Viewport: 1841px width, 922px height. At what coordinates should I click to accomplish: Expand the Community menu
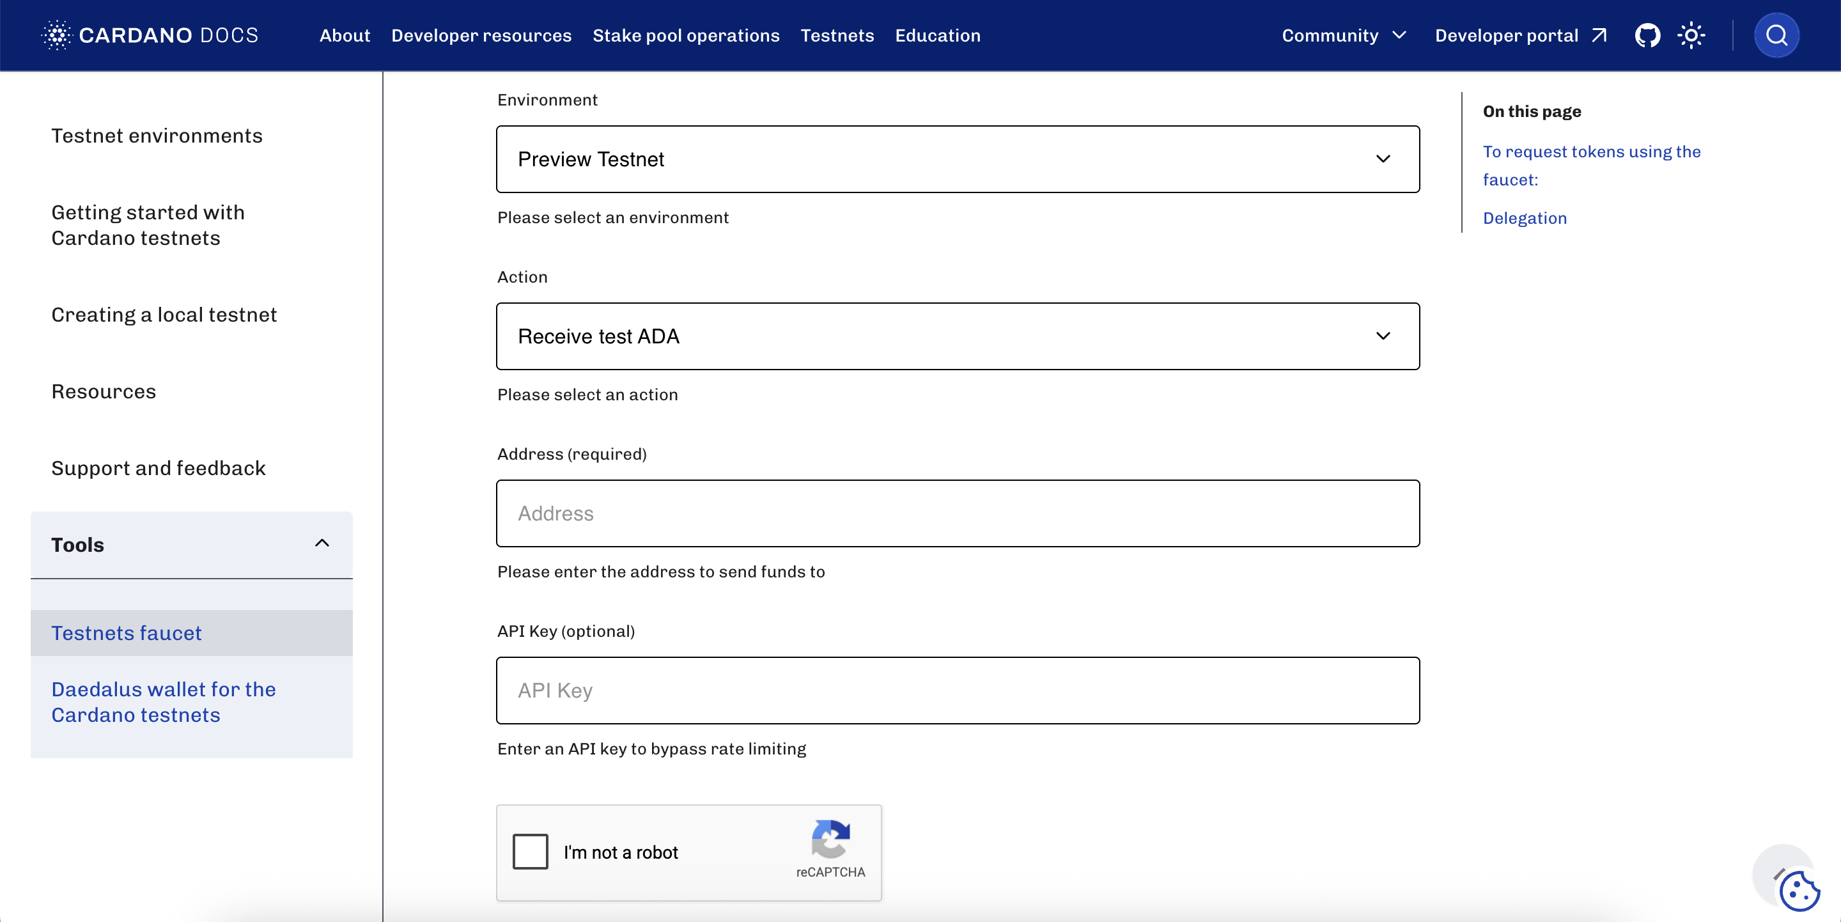pyautogui.click(x=1344, y=35)
